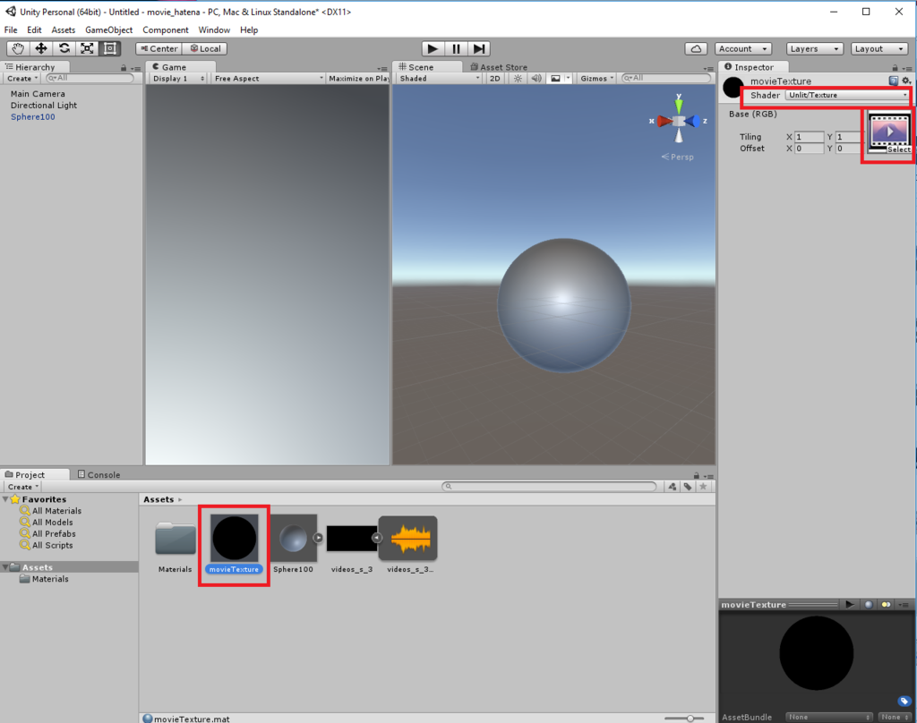Search by label in Project panel
The width and height of the screenshot is (917, 723).
coord(688,486)
